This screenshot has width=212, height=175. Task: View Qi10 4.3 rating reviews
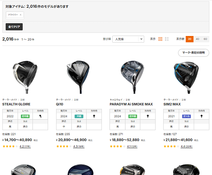79,146
